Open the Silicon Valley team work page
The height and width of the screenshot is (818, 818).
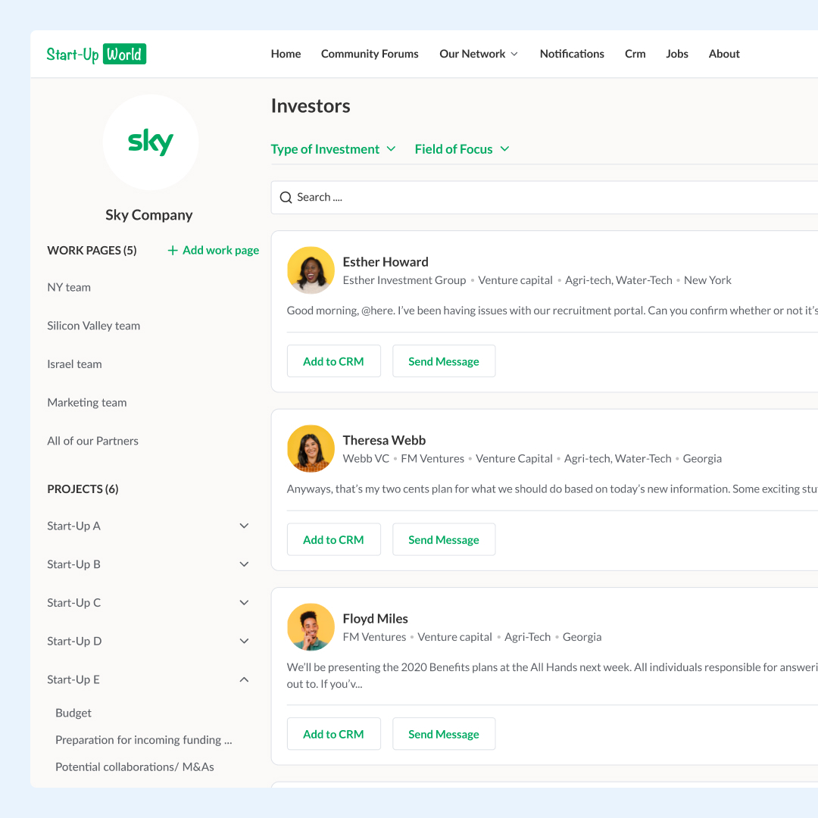pyautogui.click(x=93, y=326)
